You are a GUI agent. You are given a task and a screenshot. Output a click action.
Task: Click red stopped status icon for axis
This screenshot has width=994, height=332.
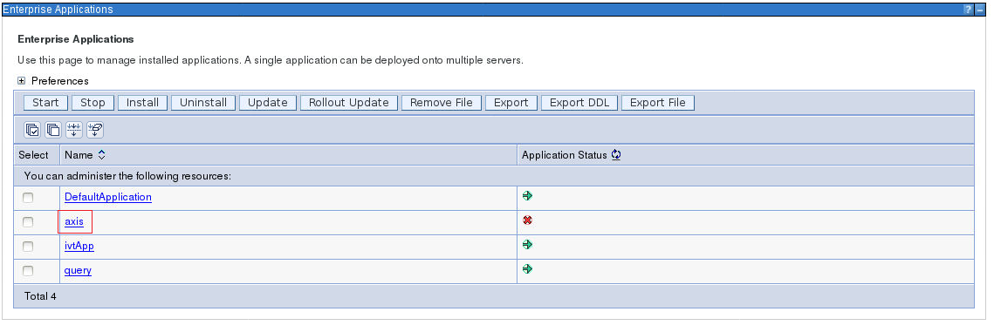(x=527, y=220)
